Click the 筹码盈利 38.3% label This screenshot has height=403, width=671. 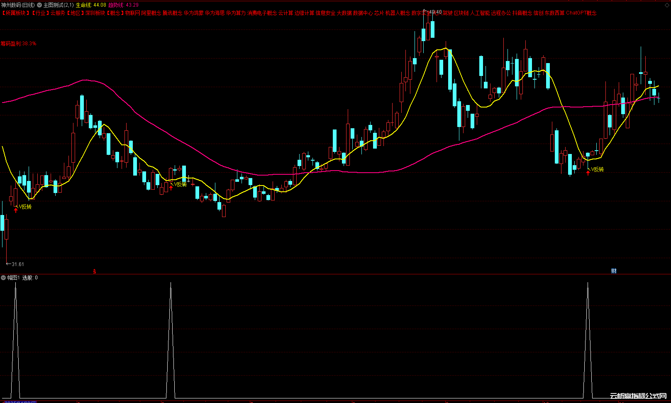pyautogui.click(x=18, y=44)
